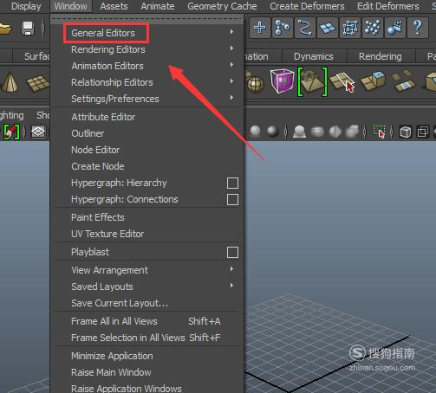Click the lattice grid of points icon
Screen dimensions: 436x393
[349, 28]
